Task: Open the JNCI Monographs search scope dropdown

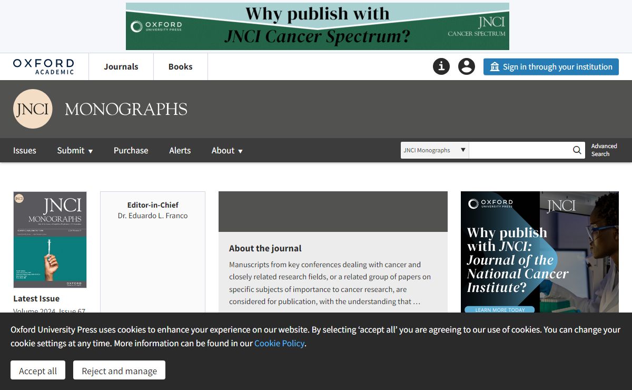Action: tap(435, 150)
